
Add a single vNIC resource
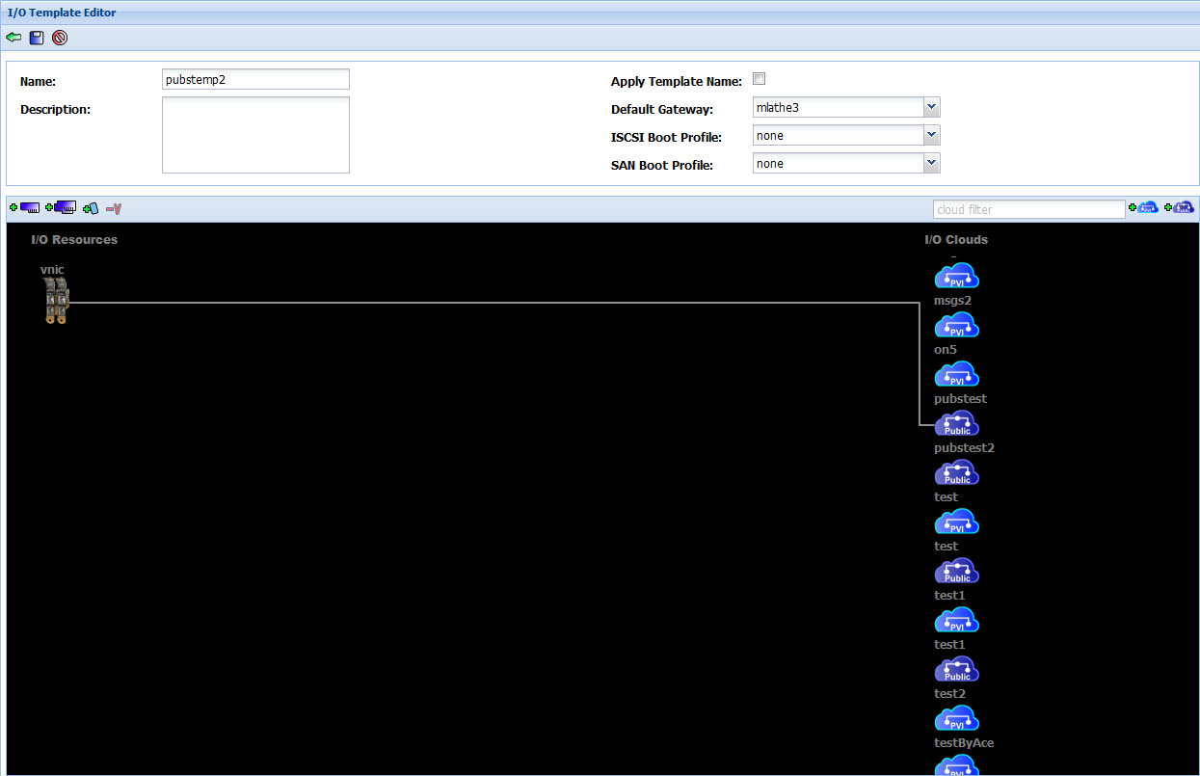pos(24,207)
